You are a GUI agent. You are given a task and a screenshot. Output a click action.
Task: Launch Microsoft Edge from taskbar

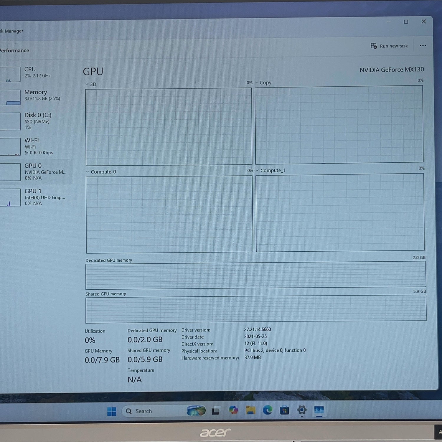[x=268, y=410]
